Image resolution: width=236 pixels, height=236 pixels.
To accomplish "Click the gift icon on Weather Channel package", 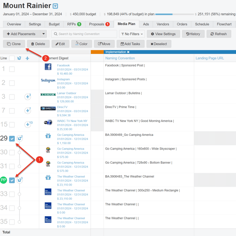I will click(x=48, y=177).
